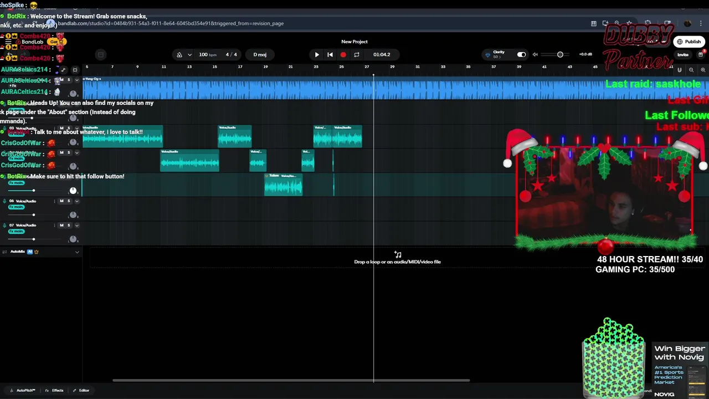The image size is (709, 399).
Task: Adjust the pan knob on track 07
Action: [73, 239]
